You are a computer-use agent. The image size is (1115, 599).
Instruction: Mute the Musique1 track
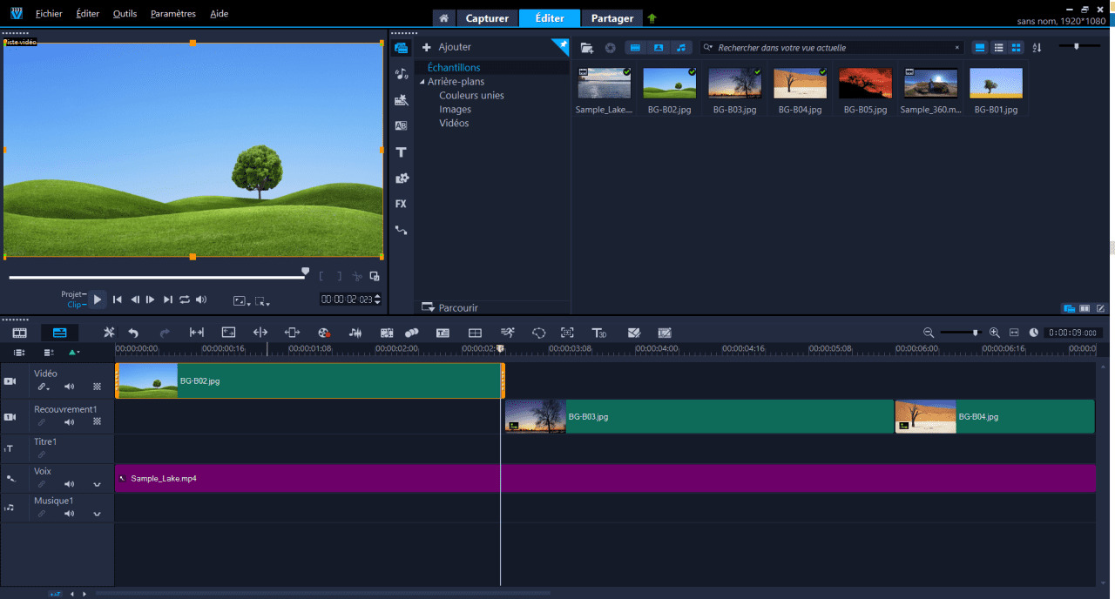(x=70, y=513)
